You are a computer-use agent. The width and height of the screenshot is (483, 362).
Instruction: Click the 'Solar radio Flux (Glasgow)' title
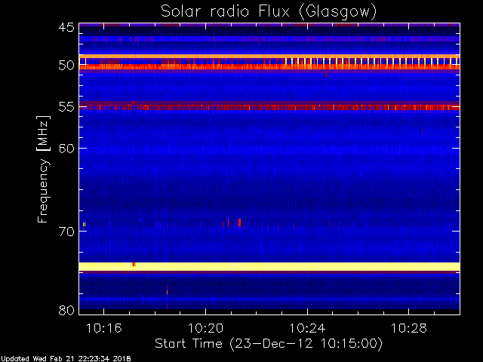pos(269,12)
